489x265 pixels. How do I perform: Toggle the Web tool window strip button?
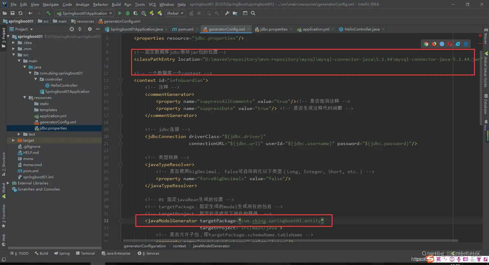point(4,240)
